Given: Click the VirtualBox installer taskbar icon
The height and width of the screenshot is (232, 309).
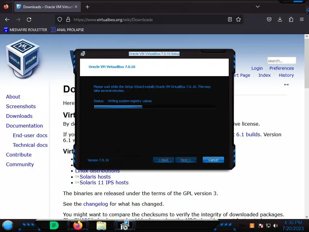Looking at the screenshot, I should pos(125,225).
